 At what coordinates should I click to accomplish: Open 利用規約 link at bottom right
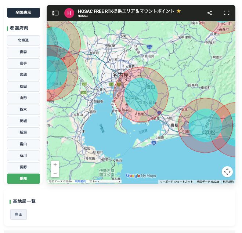click(x=228, y=182)
